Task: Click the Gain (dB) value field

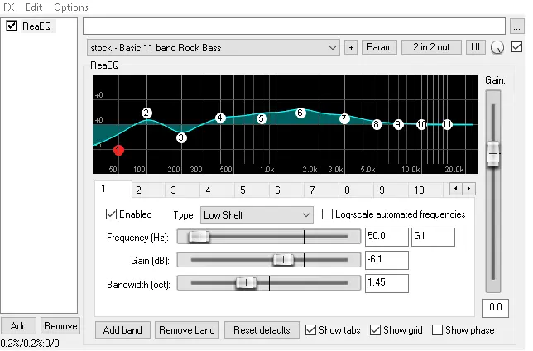Action: (x=387, y=260)
